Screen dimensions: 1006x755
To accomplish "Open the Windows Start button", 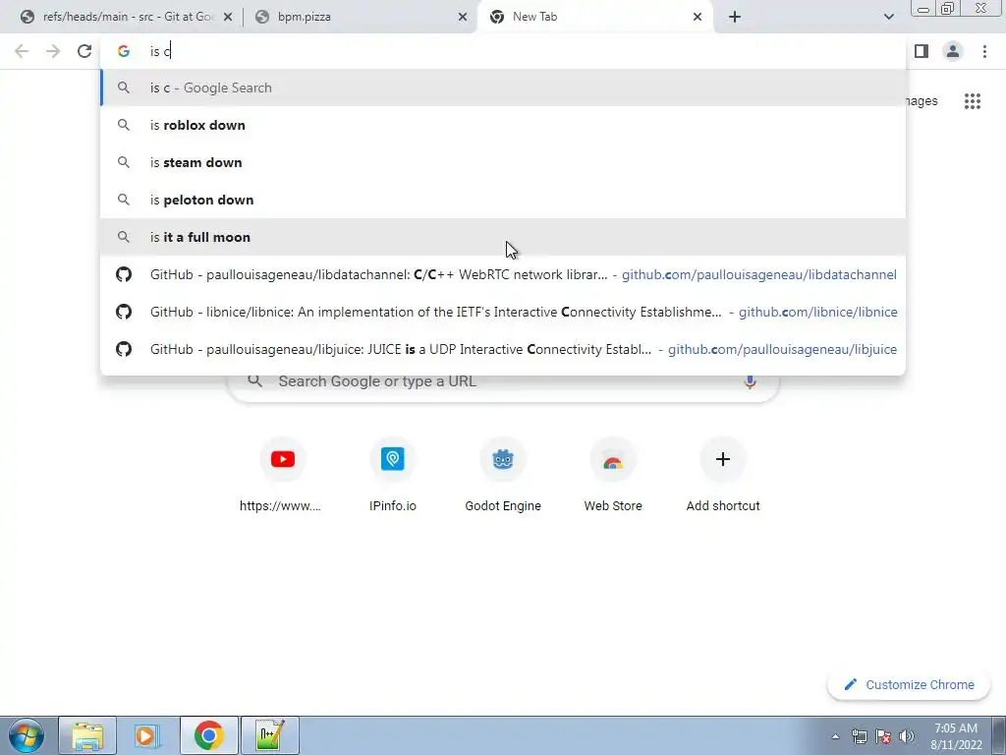I will point(26,735).
